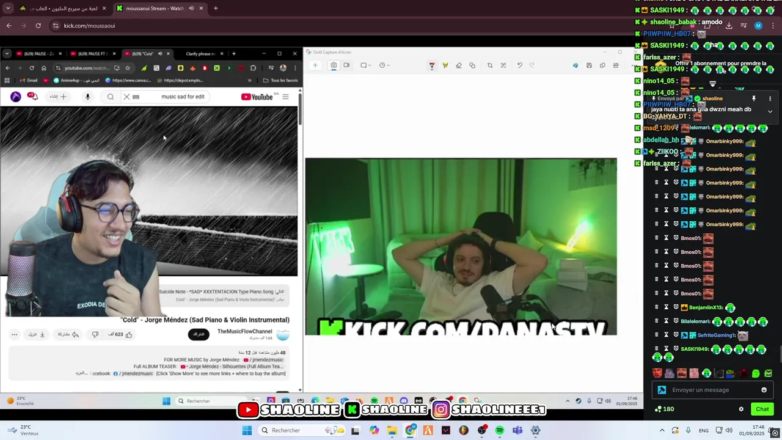
Task: Open a new tab in the outer browser
Action: point(216,9)
